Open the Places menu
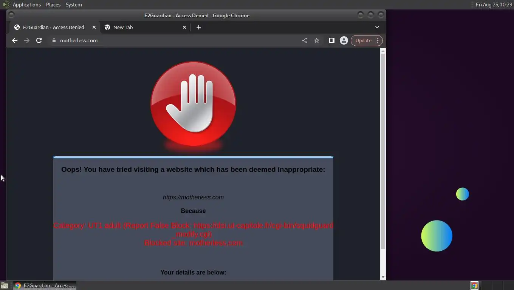The width and height of the screenshot is (514, 290). [53, 5]
